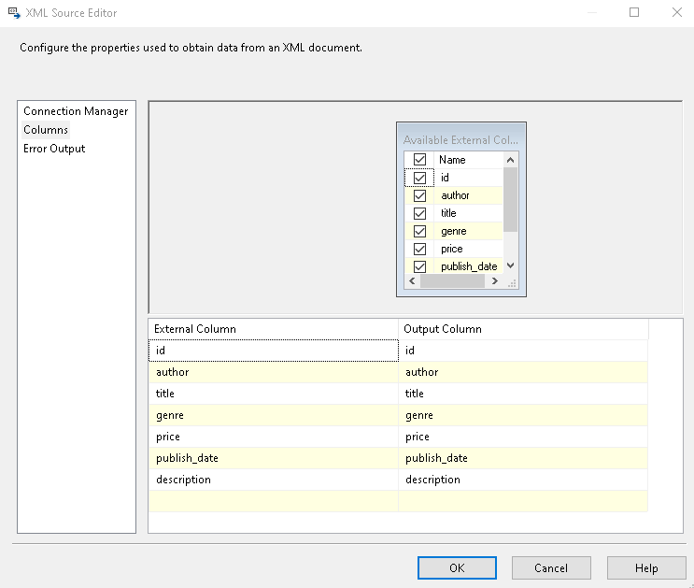Select the Columns page

tap(46, 130)
